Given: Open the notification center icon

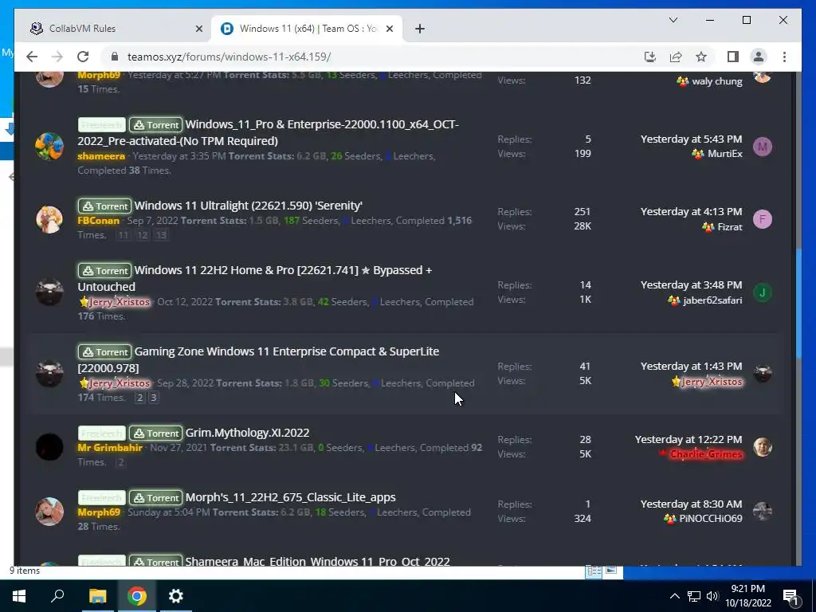Looking at the screenshot, I should (791, 596).
